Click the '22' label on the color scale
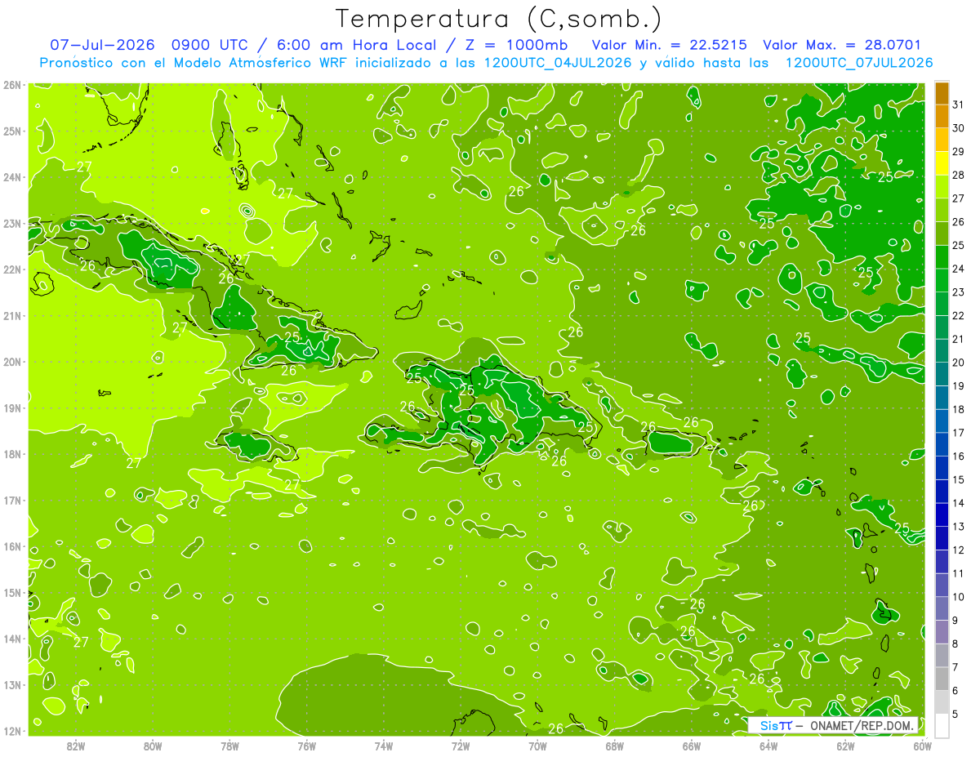 click(x=959, y=316)
